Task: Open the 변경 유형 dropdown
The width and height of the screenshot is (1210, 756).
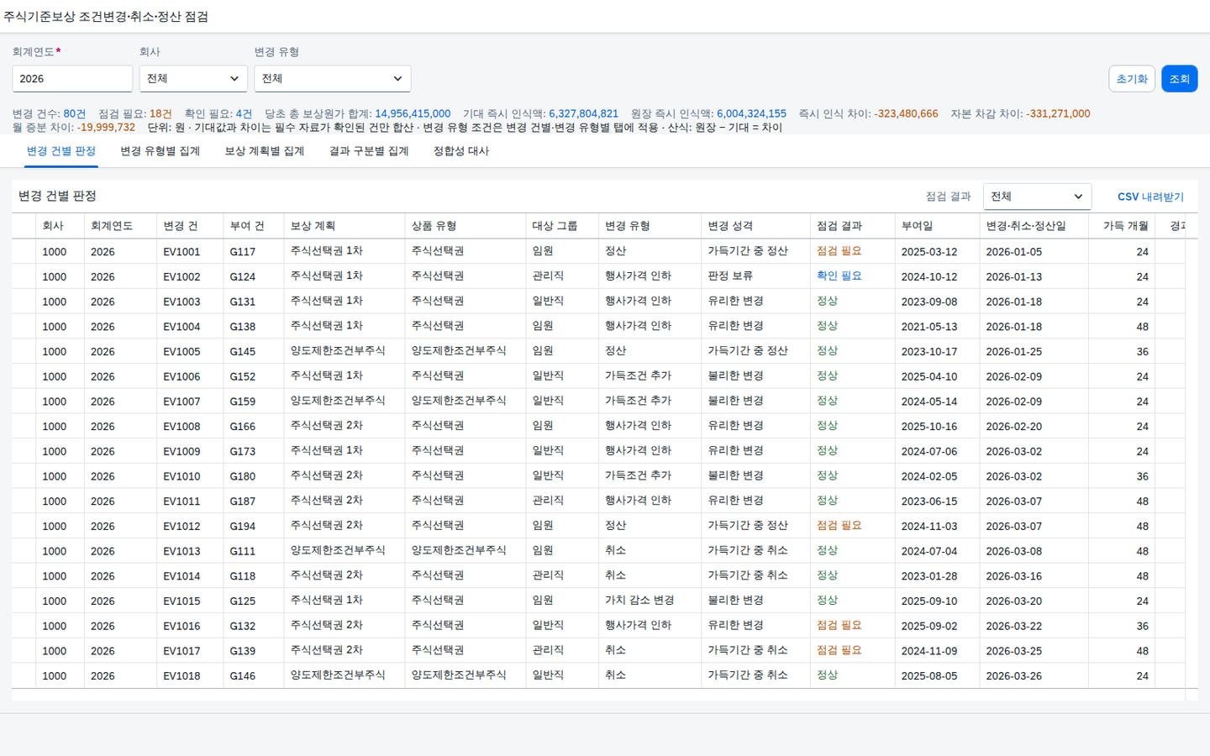Action: pyautogui.click(x=333, y=78)
